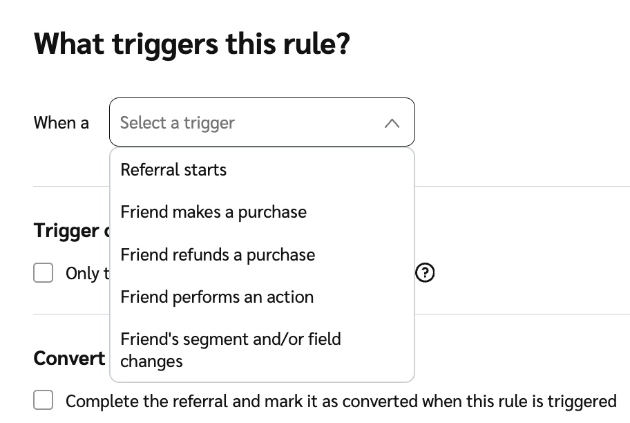Collapse the trigger list using the chevron
The image size is (630, 423).
392,123
